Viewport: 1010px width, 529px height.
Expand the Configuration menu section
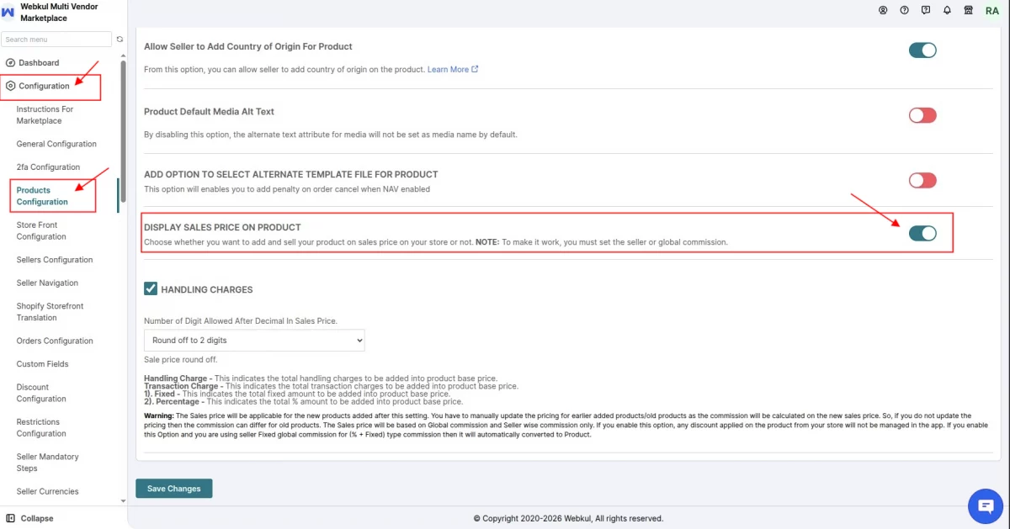44,86
